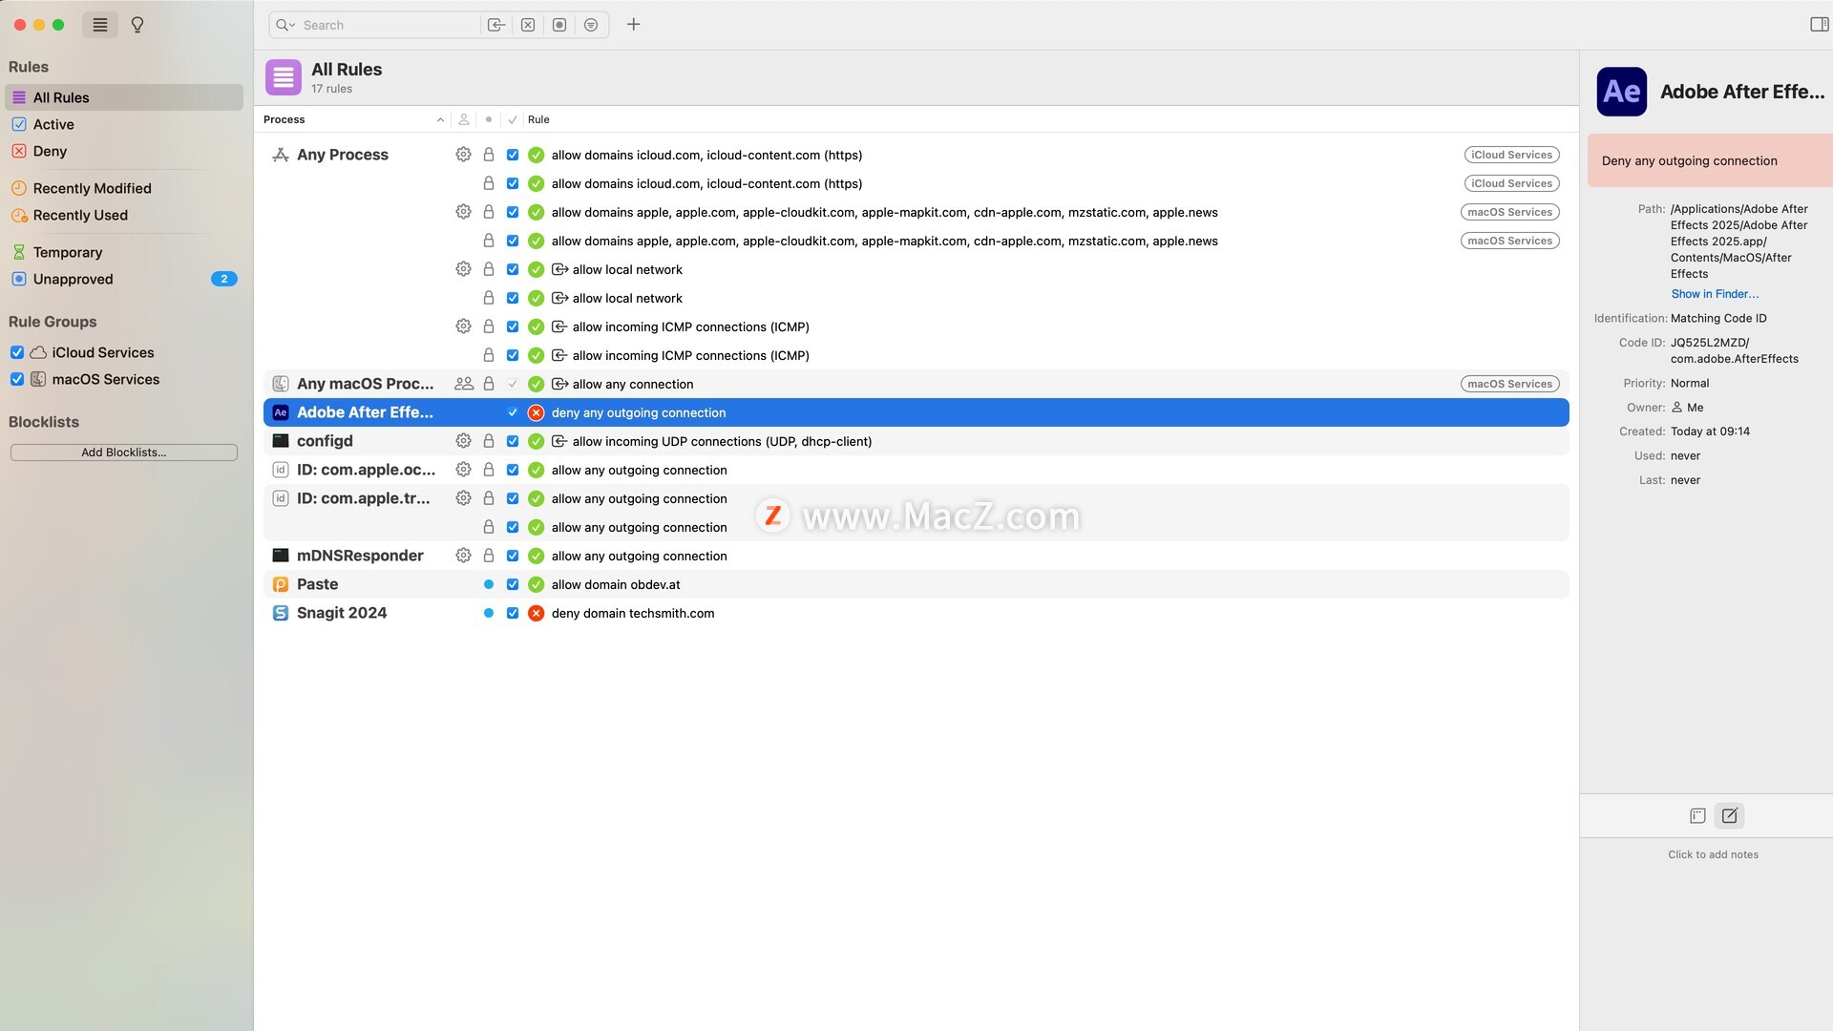Open search options dropdown magnifier
Viewport: 1833px width, 1031px height.
(x=285, y=25)
